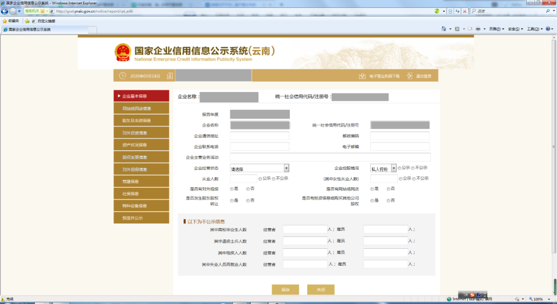The image size is (557, 304).
Task: Click the page vertical scrollbar
Action: pyautogui.click(x=554, y=146)
